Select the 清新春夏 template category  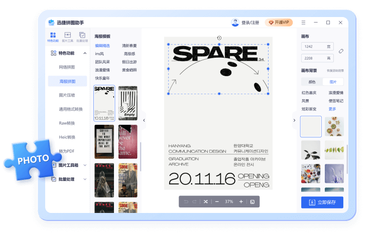(x=130, y=46)
